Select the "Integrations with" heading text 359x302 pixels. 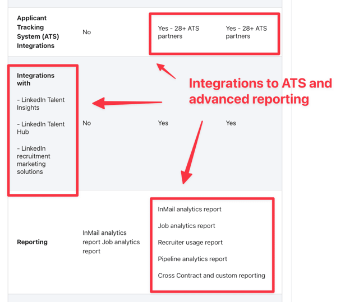pos(35,80)
